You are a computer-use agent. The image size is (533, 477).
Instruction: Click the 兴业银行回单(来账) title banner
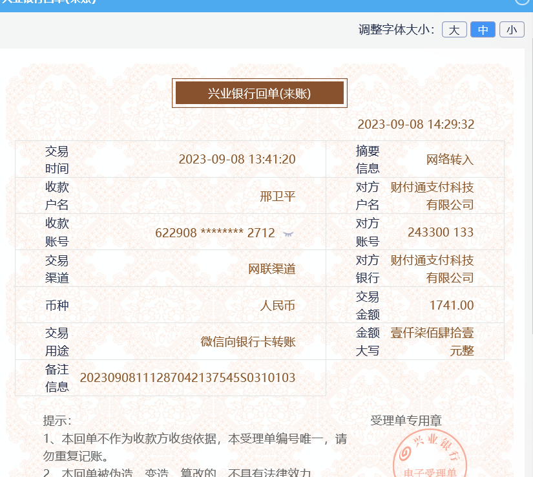pos(259,93)
